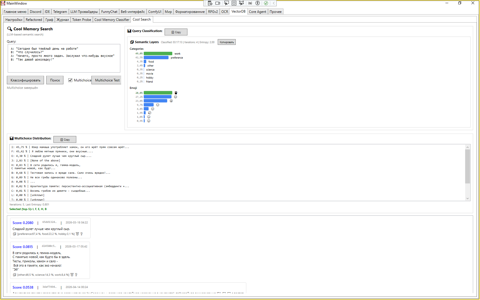This screenshot has height=300, width=480.
Task: Switch to the Telegram tab
Action: click(x=60, y=12)
